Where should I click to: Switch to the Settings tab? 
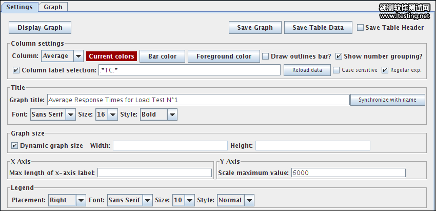tap(19, 7)
